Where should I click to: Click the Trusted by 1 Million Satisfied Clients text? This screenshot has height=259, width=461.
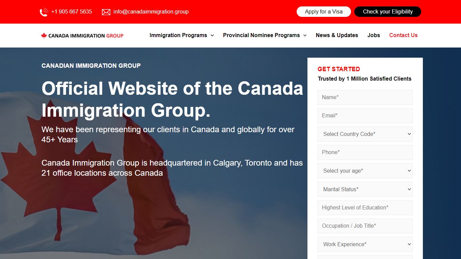[364, 79]
